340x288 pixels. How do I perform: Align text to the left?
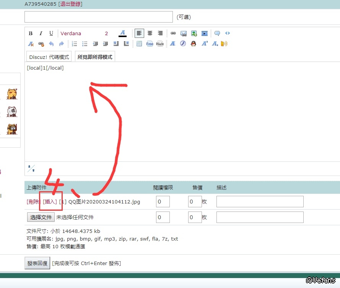tap(139, 33)
